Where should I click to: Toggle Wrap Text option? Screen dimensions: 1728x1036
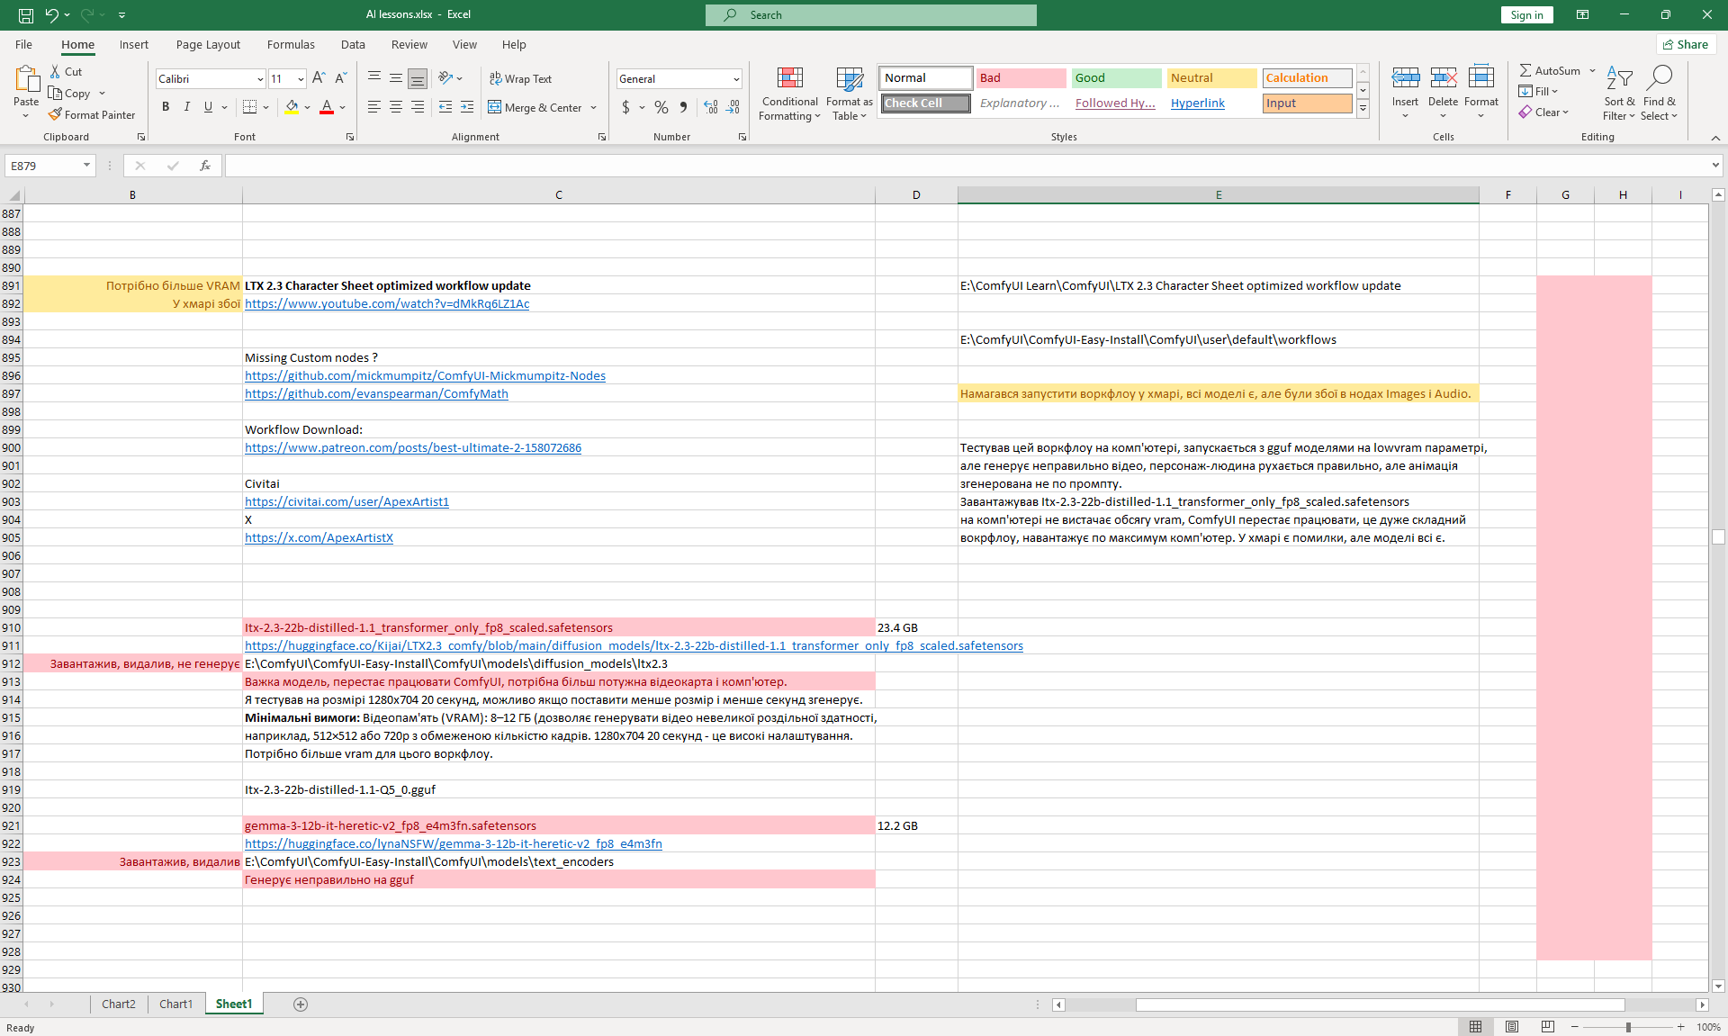pyautogui.click(x=520, y=79)
